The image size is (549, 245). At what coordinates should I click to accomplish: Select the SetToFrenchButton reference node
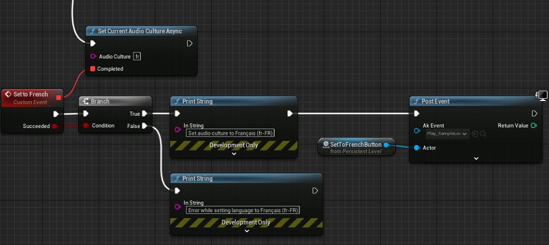coord(355,144)
